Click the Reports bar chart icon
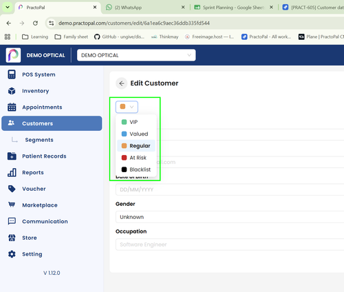Image resolution: width=344 pixels, height=292 pixels. (x=12, y=172)
